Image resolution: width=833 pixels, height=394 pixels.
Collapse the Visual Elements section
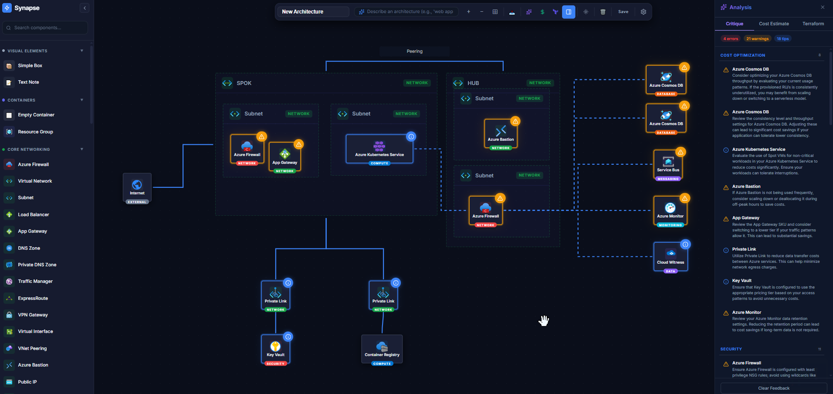81,51
